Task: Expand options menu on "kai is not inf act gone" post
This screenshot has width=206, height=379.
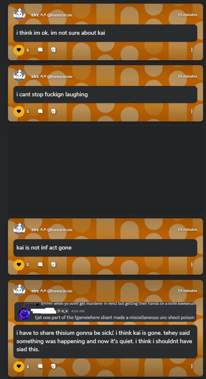Action: click(192, 264)
